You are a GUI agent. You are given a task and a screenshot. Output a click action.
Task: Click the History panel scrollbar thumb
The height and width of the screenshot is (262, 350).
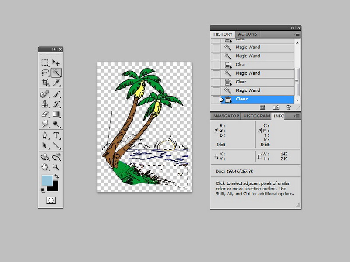pos(297,82)
